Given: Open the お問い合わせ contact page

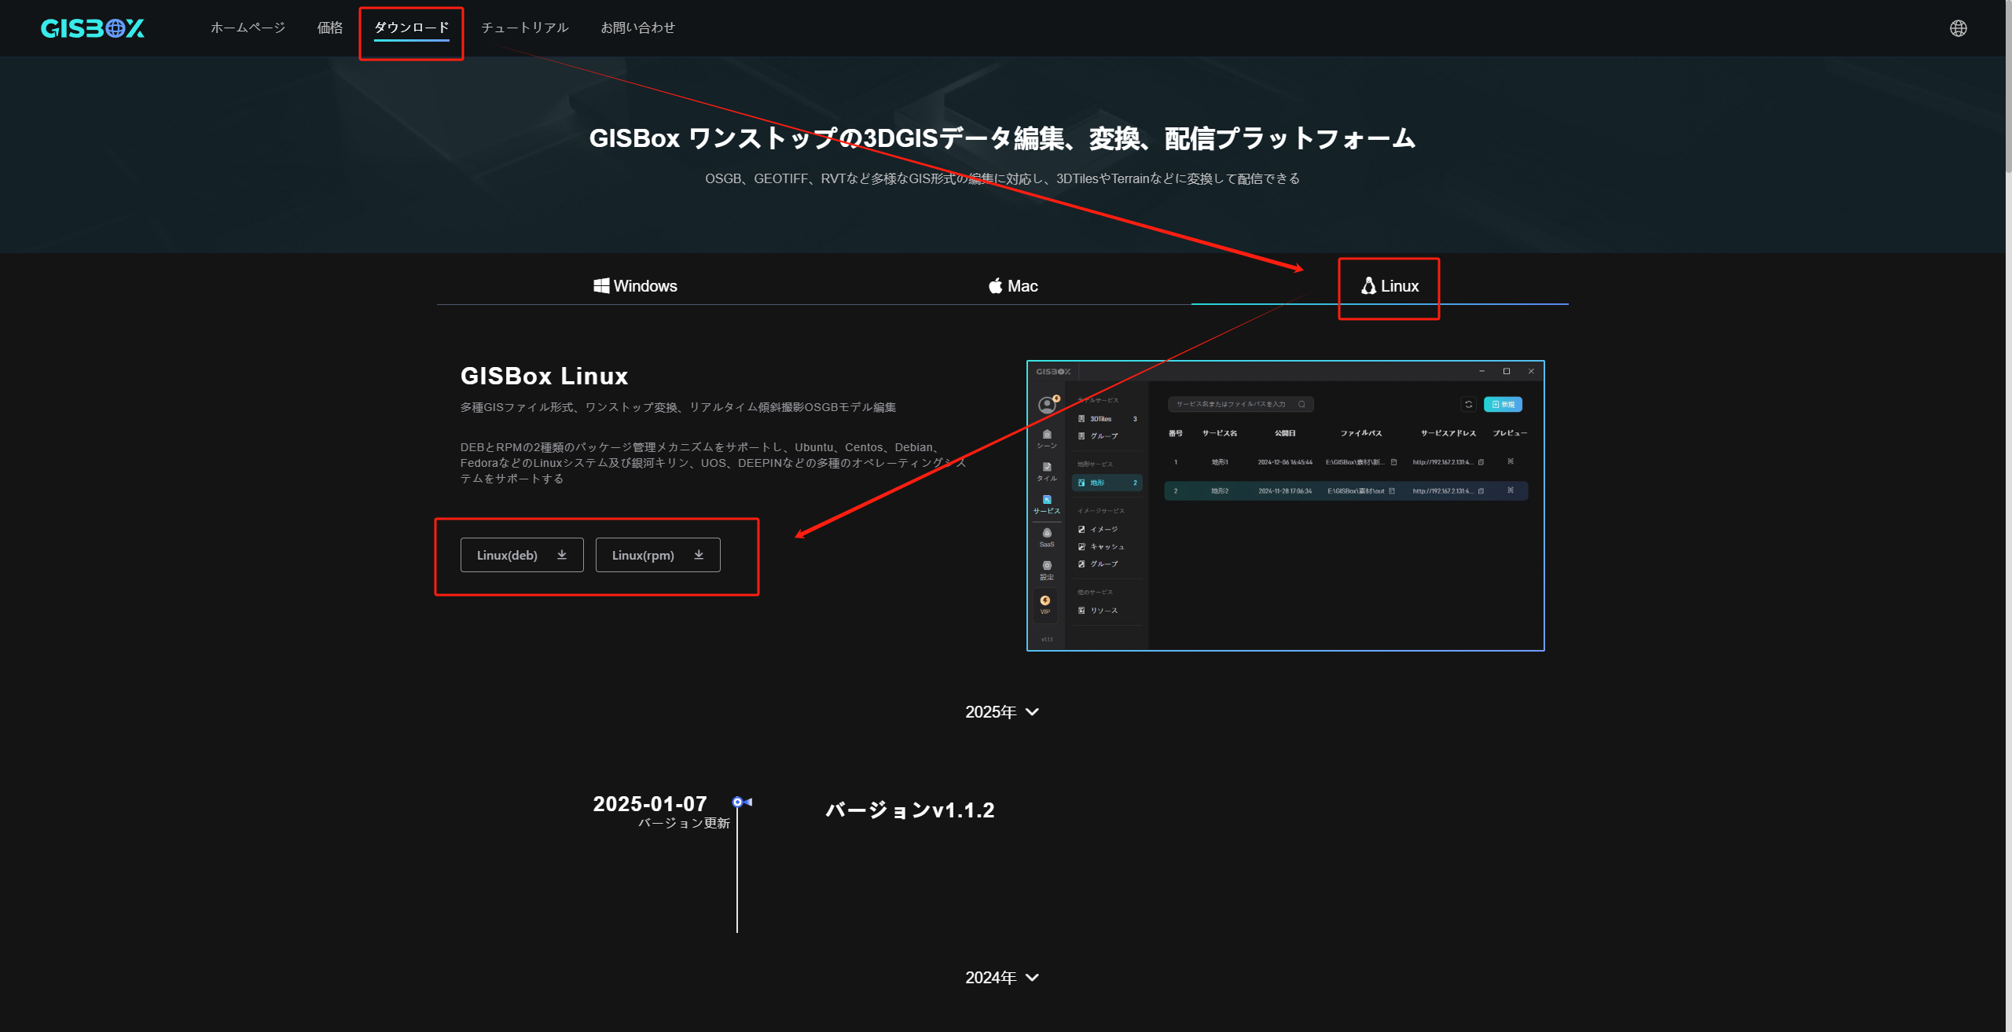Looking at the screenshot, I should coord(638,28).
